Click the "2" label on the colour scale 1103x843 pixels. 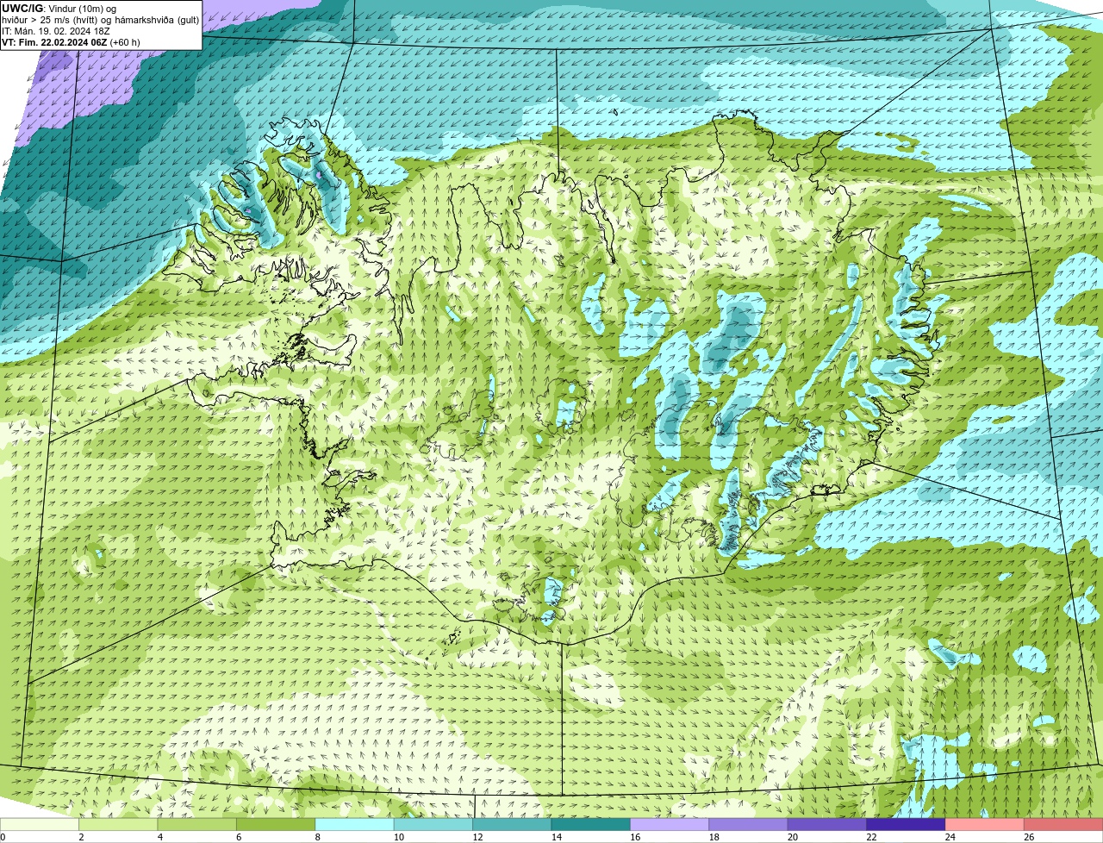pyautogui.click(x=81, y=837)
